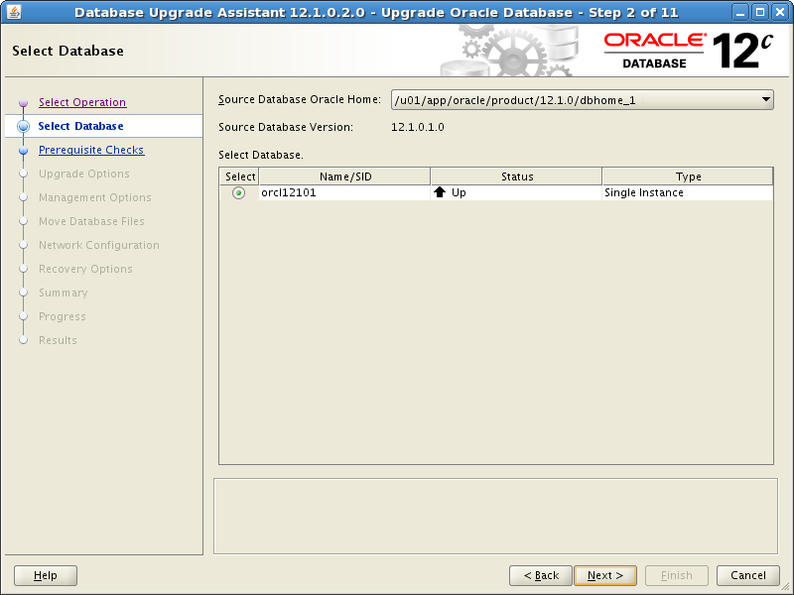Click the up-arrow status icon for orcl12101

(440, 192)
